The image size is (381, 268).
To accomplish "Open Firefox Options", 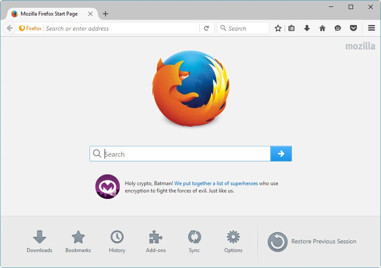I will pyautogui.click(x=233, y=241).
